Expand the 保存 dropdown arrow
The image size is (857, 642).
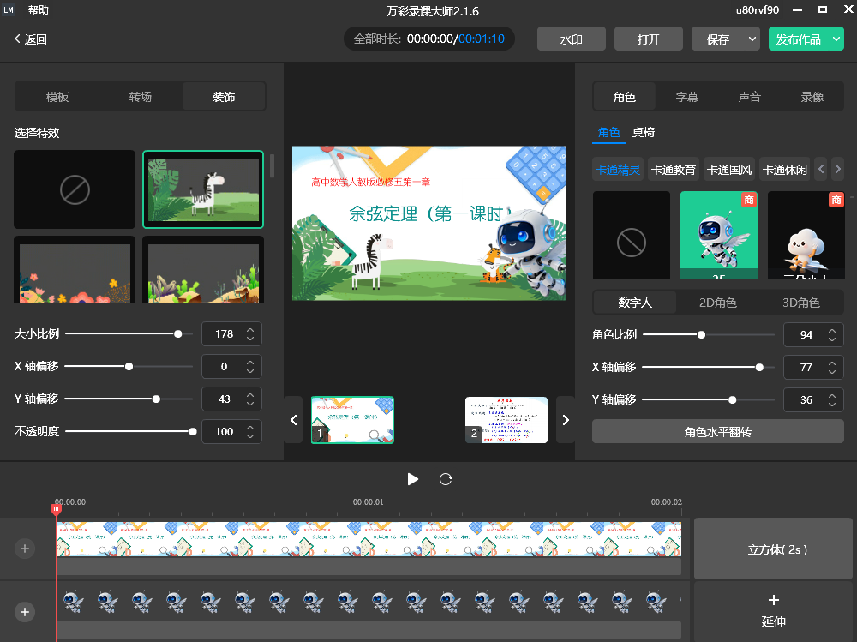752,39
